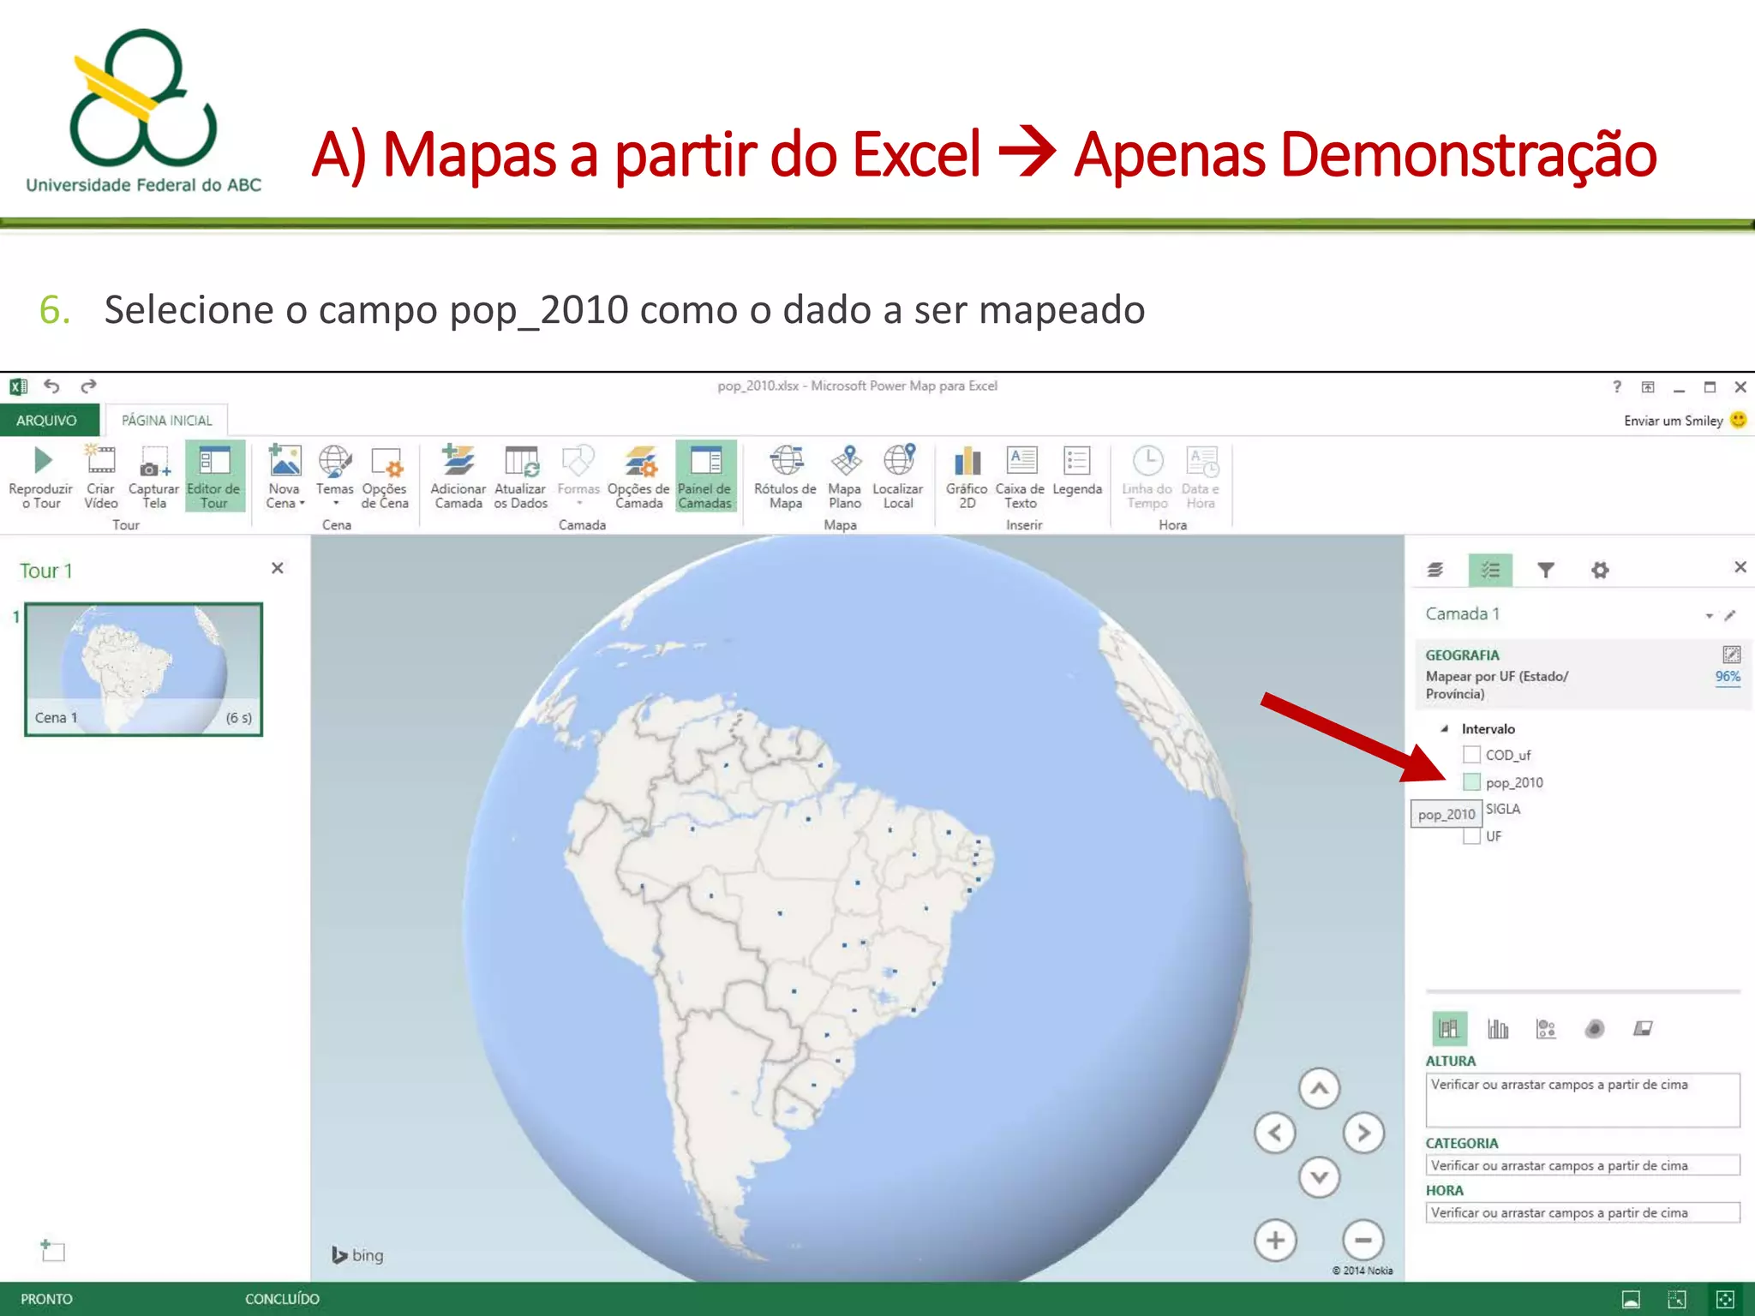The width and height of the screenshot is (1755, 1316).
Task: Select the Cena 1 thumbnail
Action: [x=144, y=669]
